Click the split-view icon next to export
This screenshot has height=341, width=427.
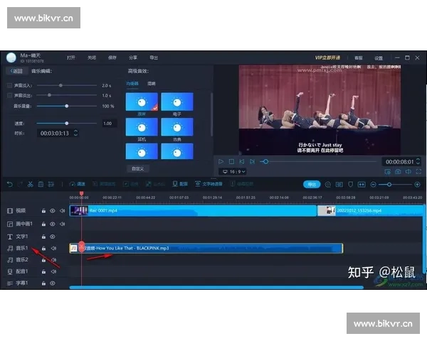click(339, 185)
